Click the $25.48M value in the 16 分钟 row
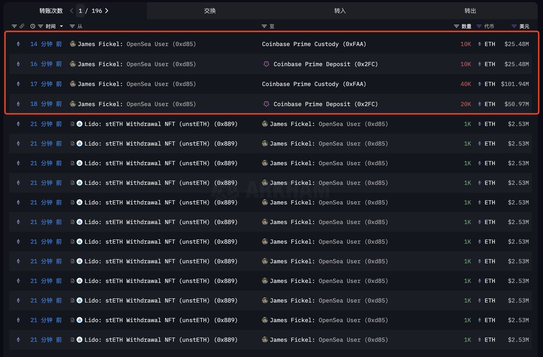 point(517,64)
